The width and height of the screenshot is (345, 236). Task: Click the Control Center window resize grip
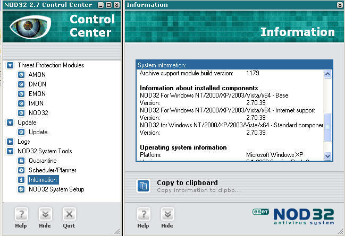click(x=117, y=231)
